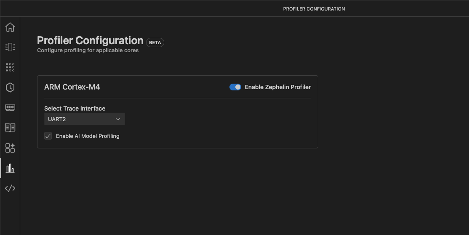The image size is (469, 235).
Task: Click the Profiler Configuration page heading
Action: pyautogui.click(x=90, y=40)
